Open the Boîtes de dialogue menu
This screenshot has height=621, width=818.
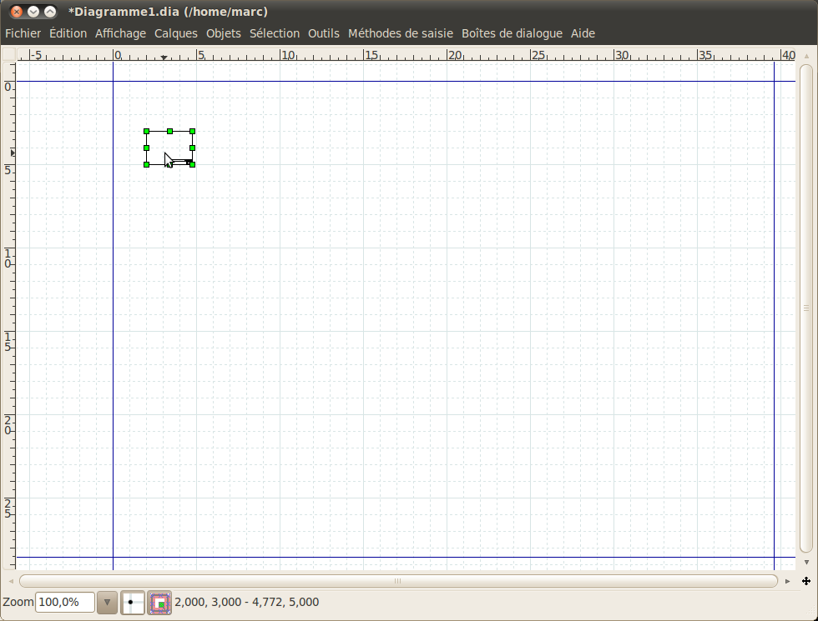[512, 33]
